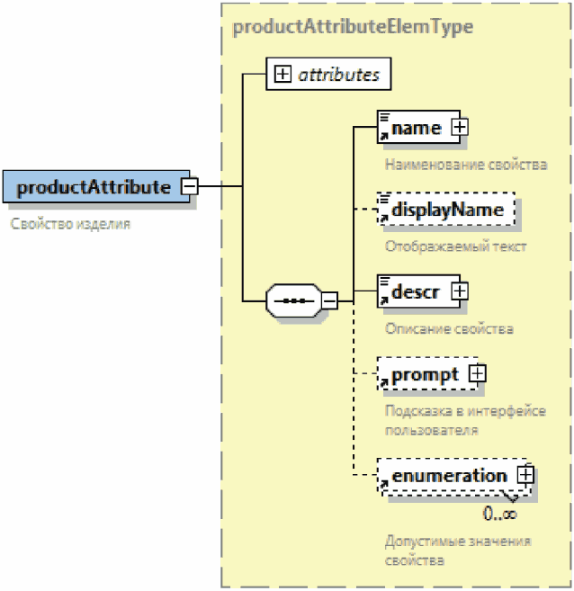Expand the enumeration element plus icon
The image size is (574, 591).
[525, 474]
